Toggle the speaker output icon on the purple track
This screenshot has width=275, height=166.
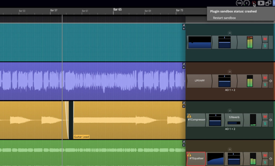(x=270, y=81)
